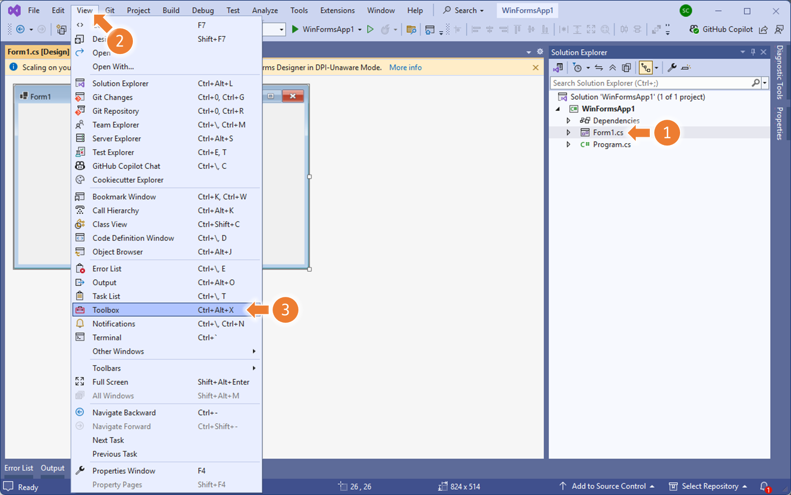Start debugging WinFormsApp1 with green play button
This screenshot has width=791, height=495.
[x=295, y=29]
